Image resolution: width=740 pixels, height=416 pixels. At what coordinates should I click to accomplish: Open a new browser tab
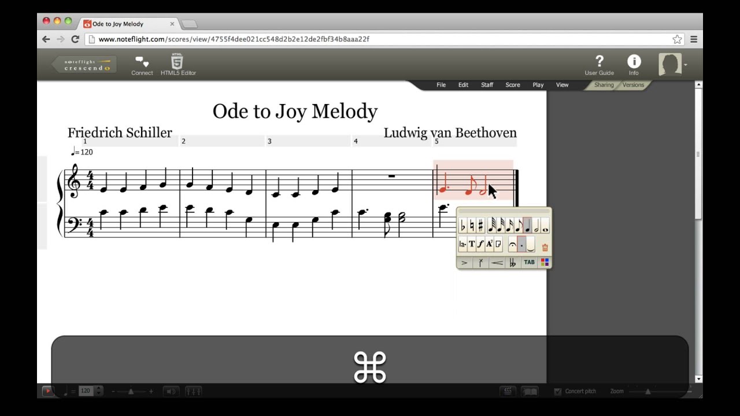(189, 24)
